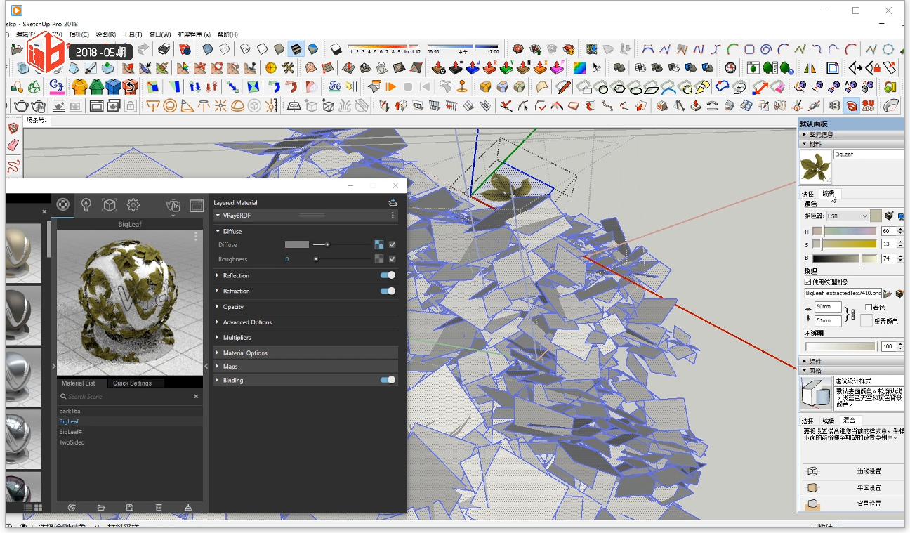
Task: Check the 着色 colorize checkbox
Action: pyautogui.click(x=869, y=307)
